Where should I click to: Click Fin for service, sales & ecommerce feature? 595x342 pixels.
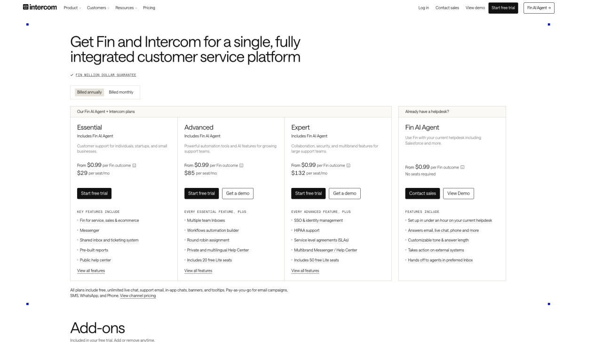click(109, 220)
